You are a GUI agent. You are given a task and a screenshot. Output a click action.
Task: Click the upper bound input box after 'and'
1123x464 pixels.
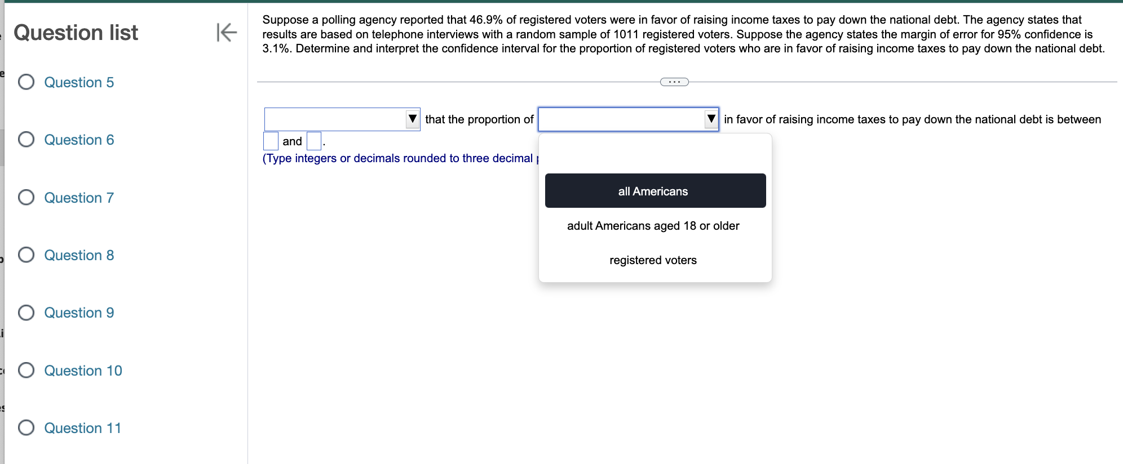pos(313,141)
